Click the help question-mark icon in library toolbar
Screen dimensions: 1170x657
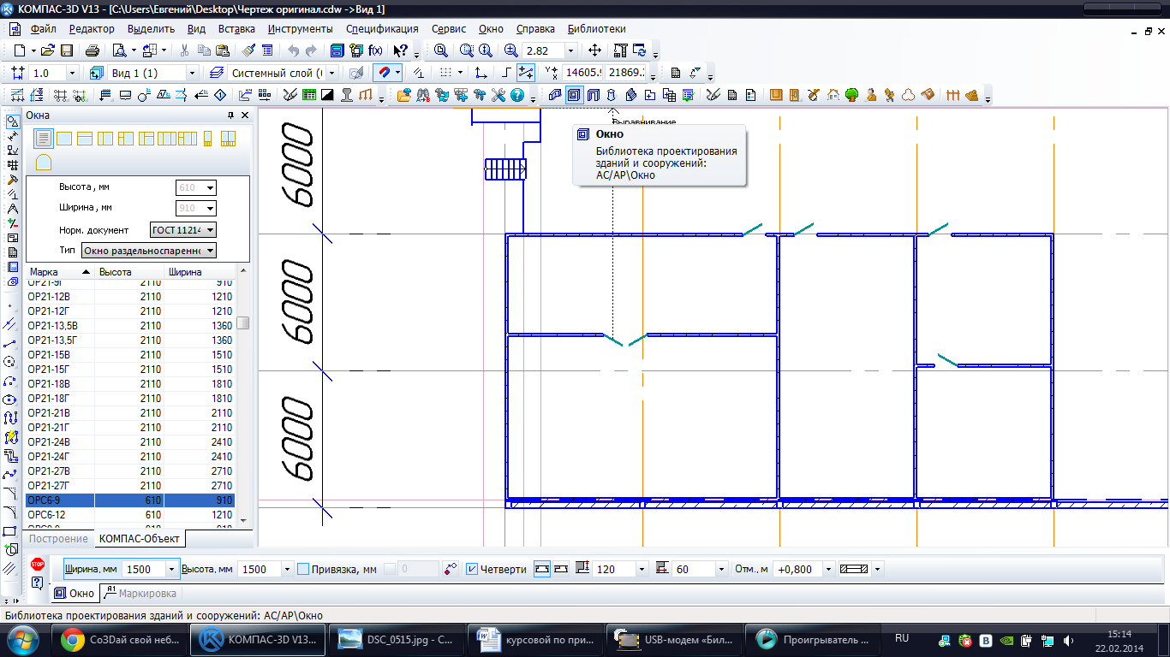[517, 95]
